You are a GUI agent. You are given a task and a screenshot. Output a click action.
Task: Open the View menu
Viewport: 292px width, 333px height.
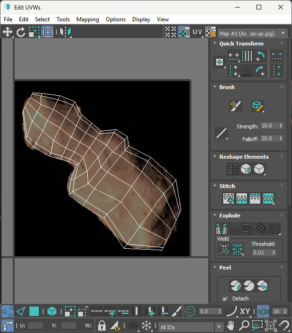163,19
